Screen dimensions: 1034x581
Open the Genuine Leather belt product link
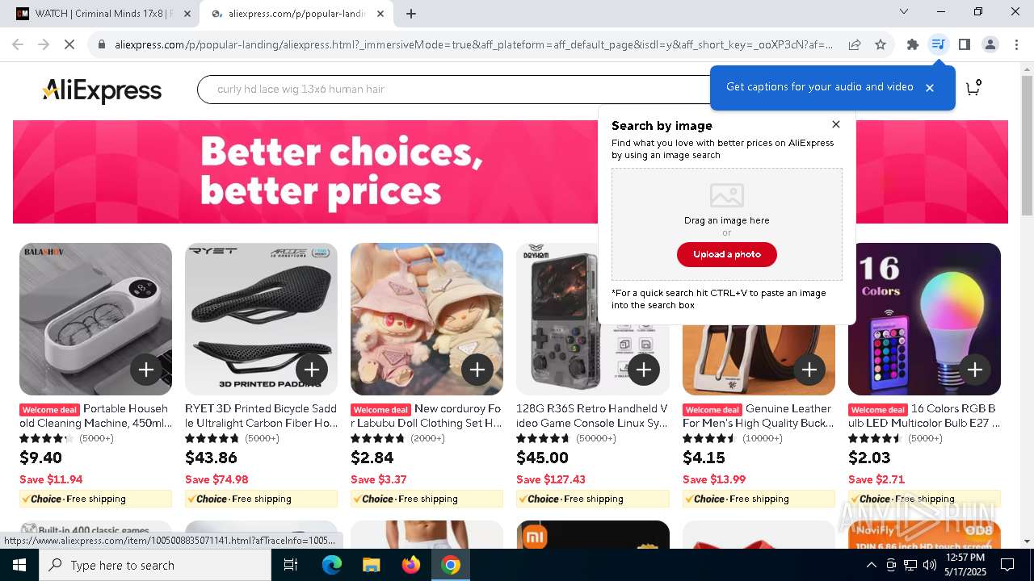tap(758, 416)
